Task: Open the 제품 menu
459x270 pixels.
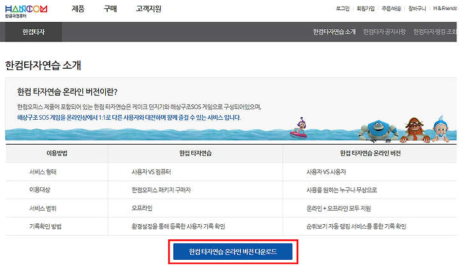Action: click(78, 9)
